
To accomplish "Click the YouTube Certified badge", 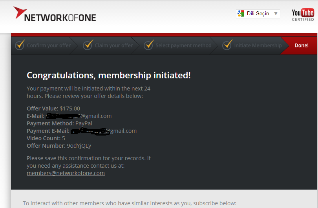I will [x=303, y=15].
